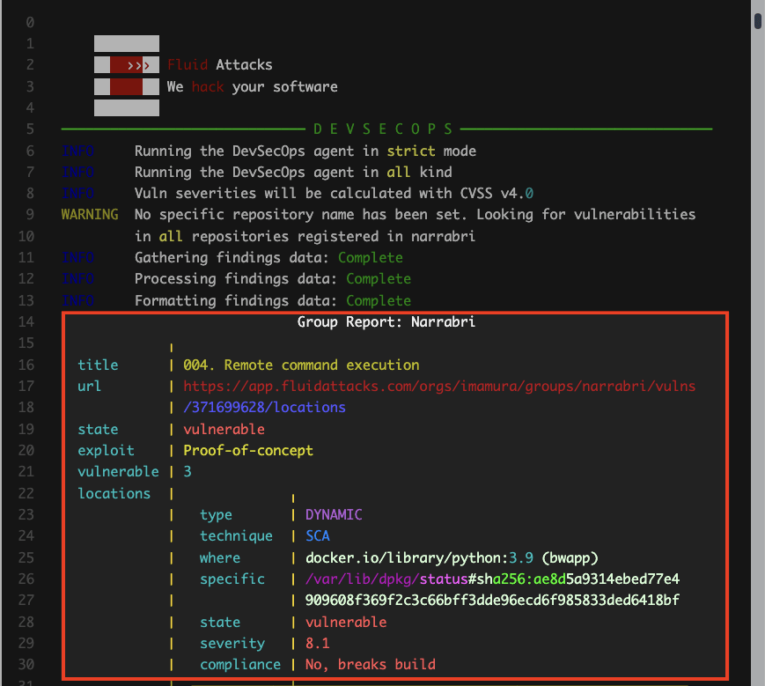
Task: Click the severity value 8.1
Action: click(318, 644)
